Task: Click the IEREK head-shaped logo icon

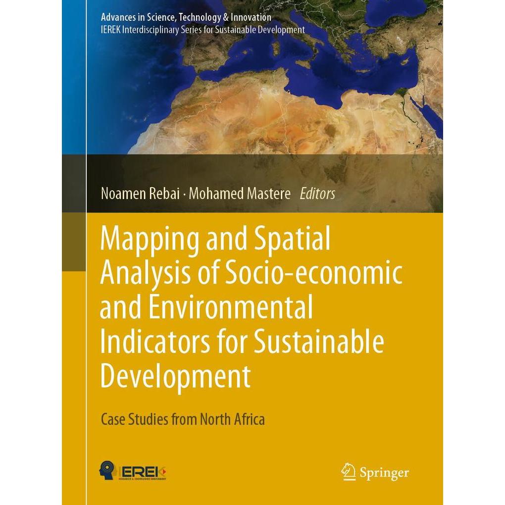Action: (107, 469)
